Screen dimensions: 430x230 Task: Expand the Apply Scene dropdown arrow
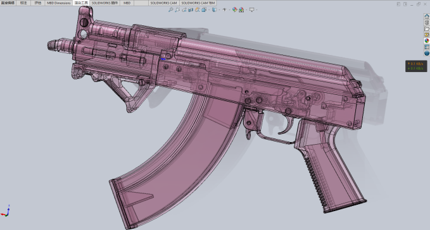[x=246, y=10]
